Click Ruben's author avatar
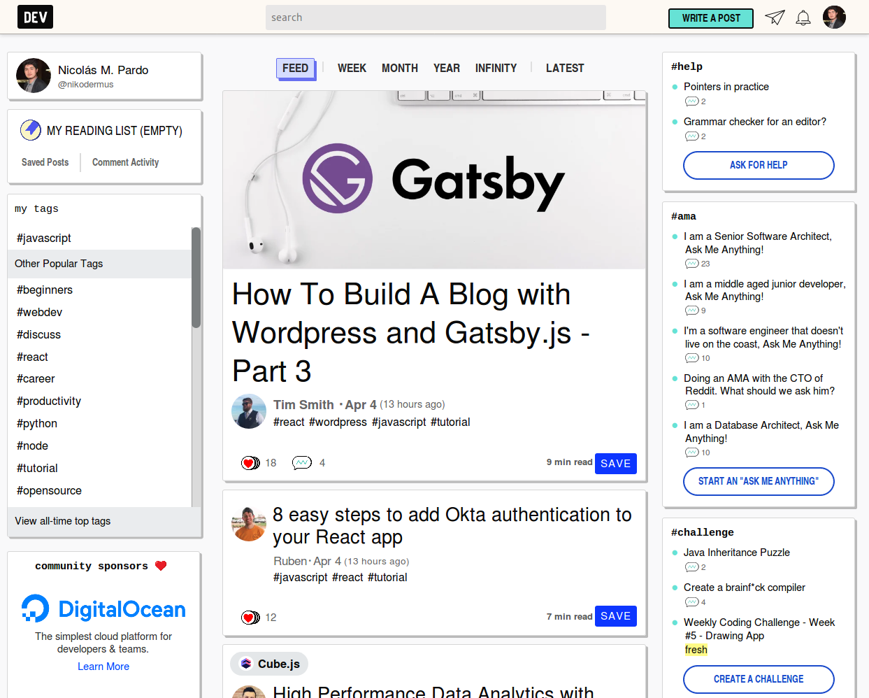 pyautogui.click(x=249, y=524)
